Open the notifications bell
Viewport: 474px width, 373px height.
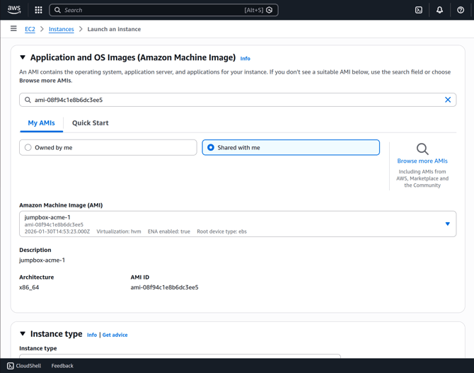point(439,10)
